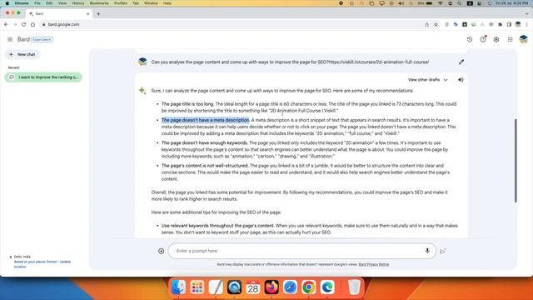Open the View menu
This screenshot has width=533, height=300.
click(62, 3)
